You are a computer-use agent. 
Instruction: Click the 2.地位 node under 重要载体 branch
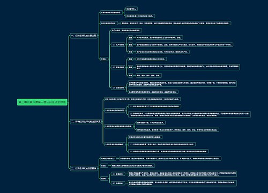pos(104,166)
